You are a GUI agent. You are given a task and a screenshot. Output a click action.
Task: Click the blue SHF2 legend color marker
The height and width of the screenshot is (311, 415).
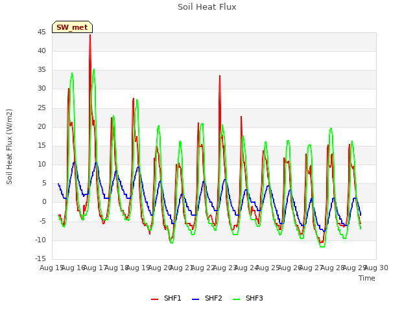[195, 299]
